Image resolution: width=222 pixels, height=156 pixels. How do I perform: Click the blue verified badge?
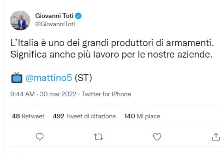(79, 16)
